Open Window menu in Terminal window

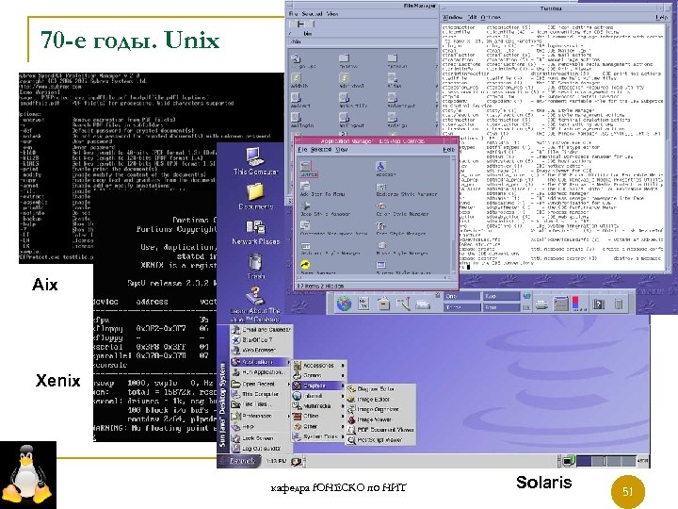(x=452, y=17)
